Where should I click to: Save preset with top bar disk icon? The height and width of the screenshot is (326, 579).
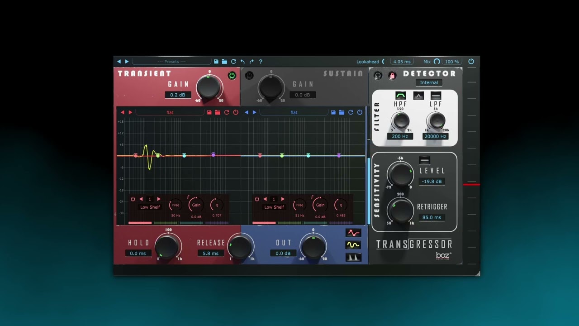point(216,62)
